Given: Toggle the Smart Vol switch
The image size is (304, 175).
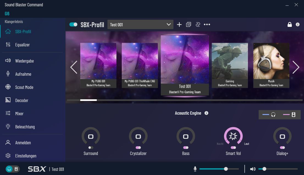Looking at the screenshot, I should 233,148.
